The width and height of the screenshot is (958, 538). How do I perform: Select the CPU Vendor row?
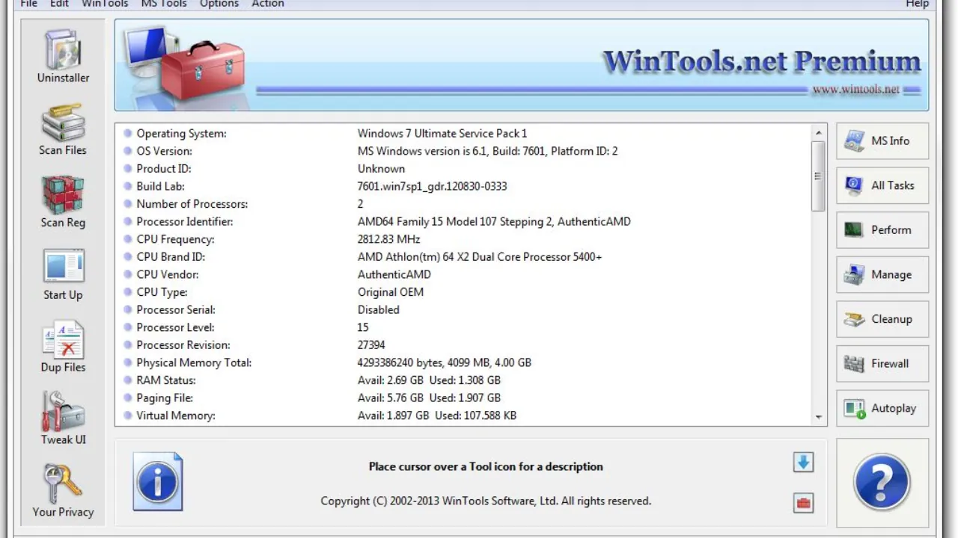pos(464,275)
